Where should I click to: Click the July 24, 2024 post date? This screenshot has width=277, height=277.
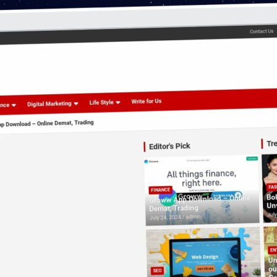click(x=165, y=217)
